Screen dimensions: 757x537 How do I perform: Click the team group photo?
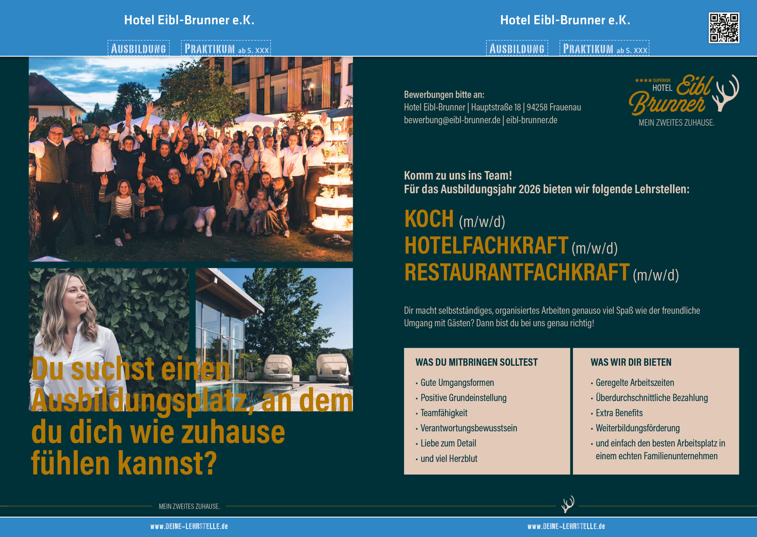click(x=191, y=159)
